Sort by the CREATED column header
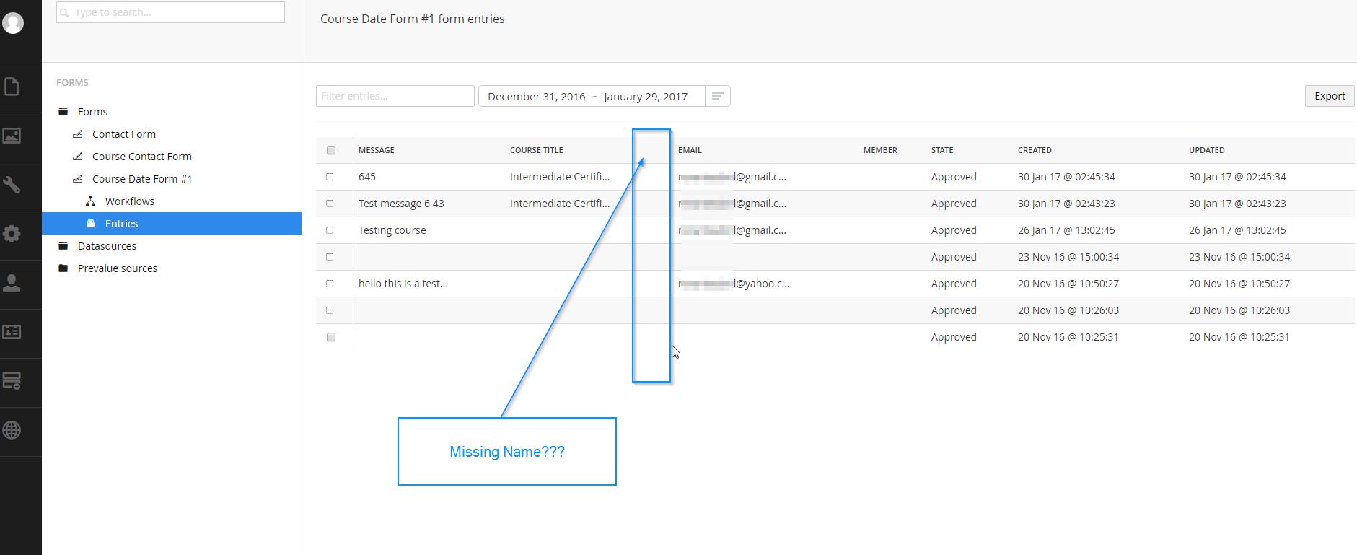The image size is (1357, 555). click(1035, 150)
